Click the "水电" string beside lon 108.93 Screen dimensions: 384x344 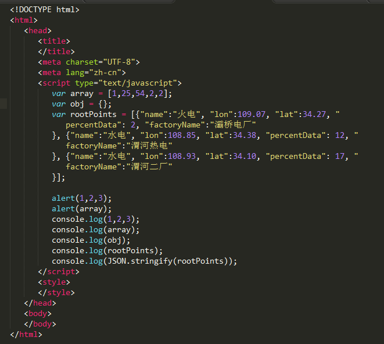(x=117, y=157)
